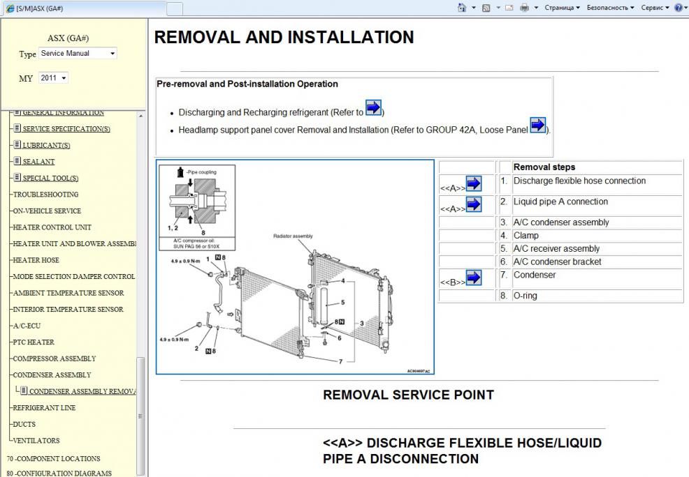Screen dimensions: 689x477
Task: Click the IE Home toolbar icon
Action: tap(461, 8)
